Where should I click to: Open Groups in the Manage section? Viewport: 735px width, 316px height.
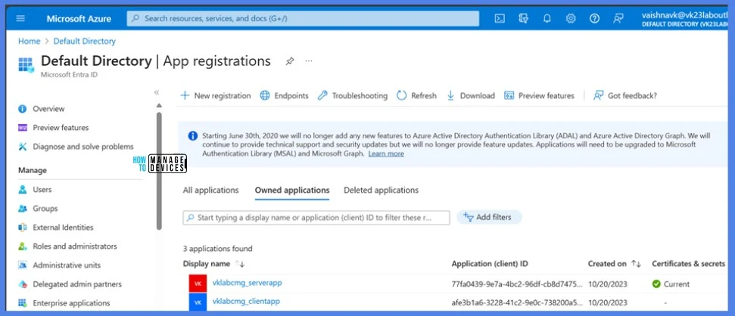click(x=45, y=209)
